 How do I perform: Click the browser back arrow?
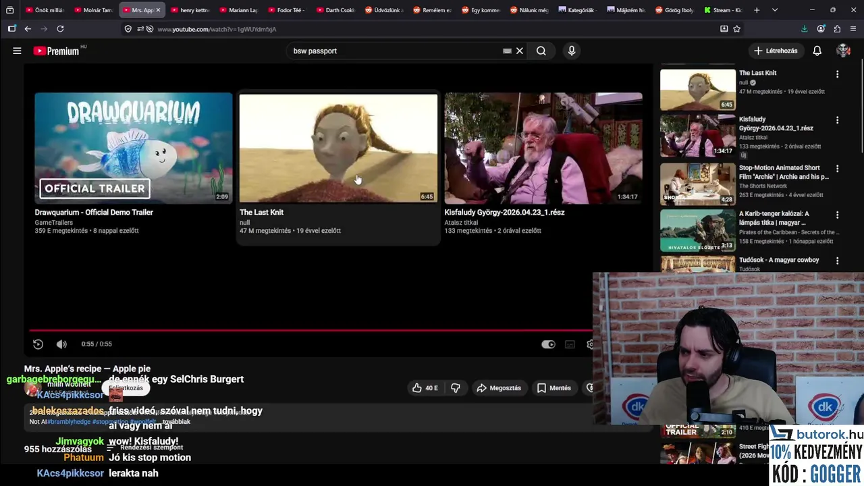tap(28, 29)
